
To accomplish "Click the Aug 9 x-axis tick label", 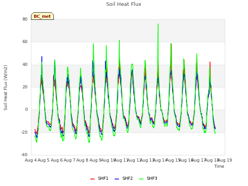I will [95, 160].
